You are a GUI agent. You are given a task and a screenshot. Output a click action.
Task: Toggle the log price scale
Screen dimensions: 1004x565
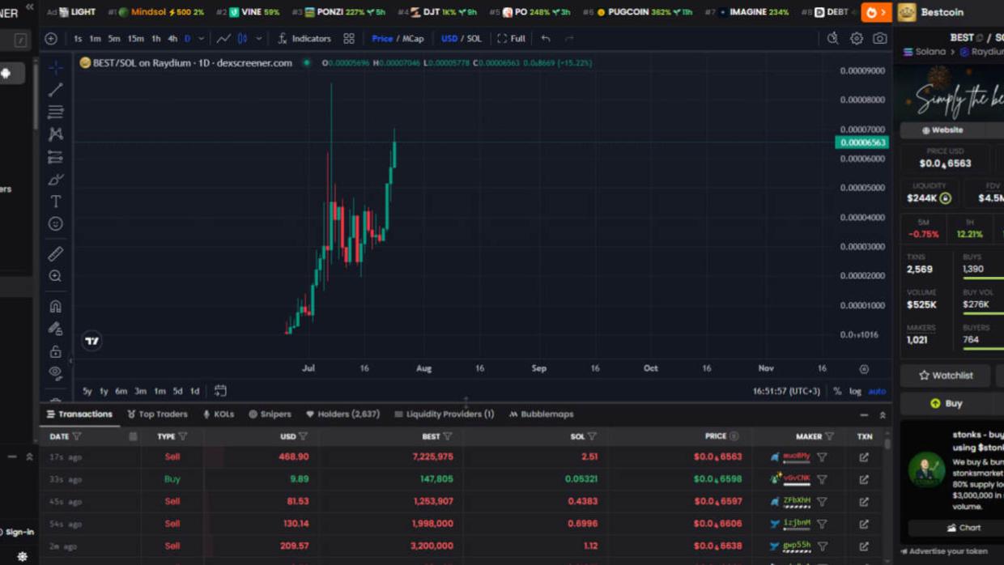(855, 391)
